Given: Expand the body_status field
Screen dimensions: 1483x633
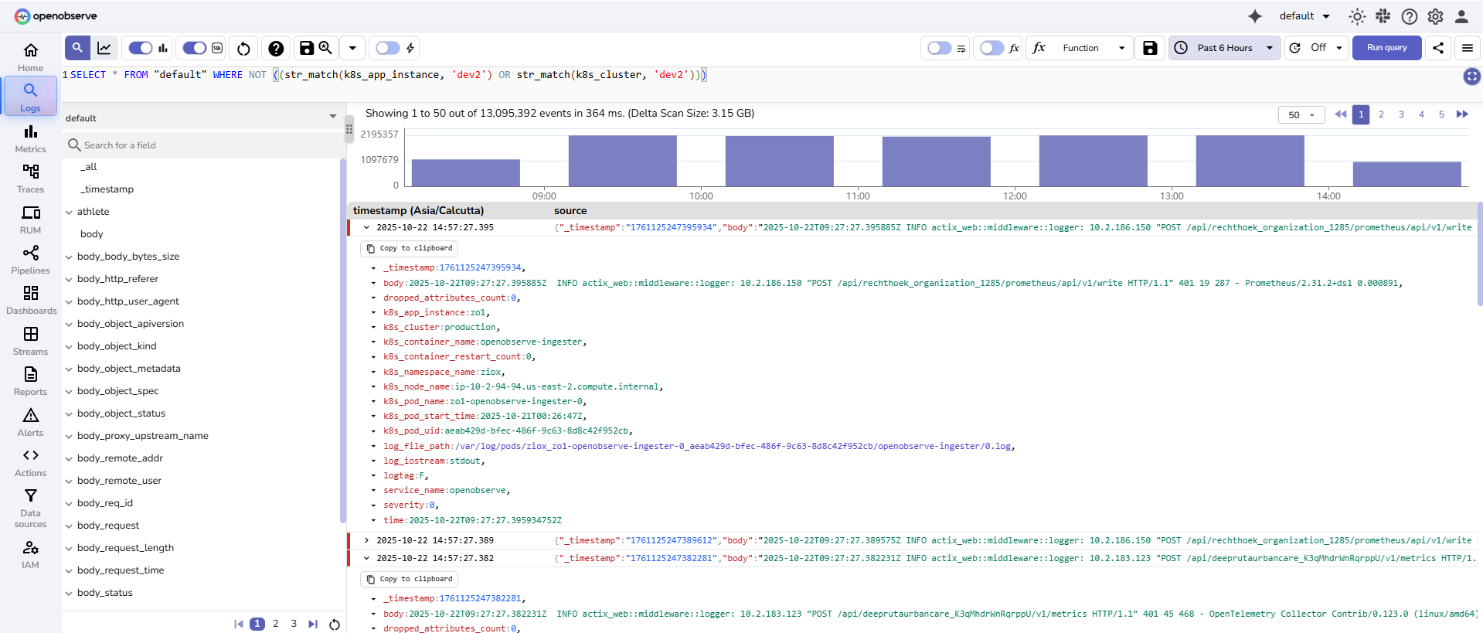Looking at the screenshot, I should (69, 594).
